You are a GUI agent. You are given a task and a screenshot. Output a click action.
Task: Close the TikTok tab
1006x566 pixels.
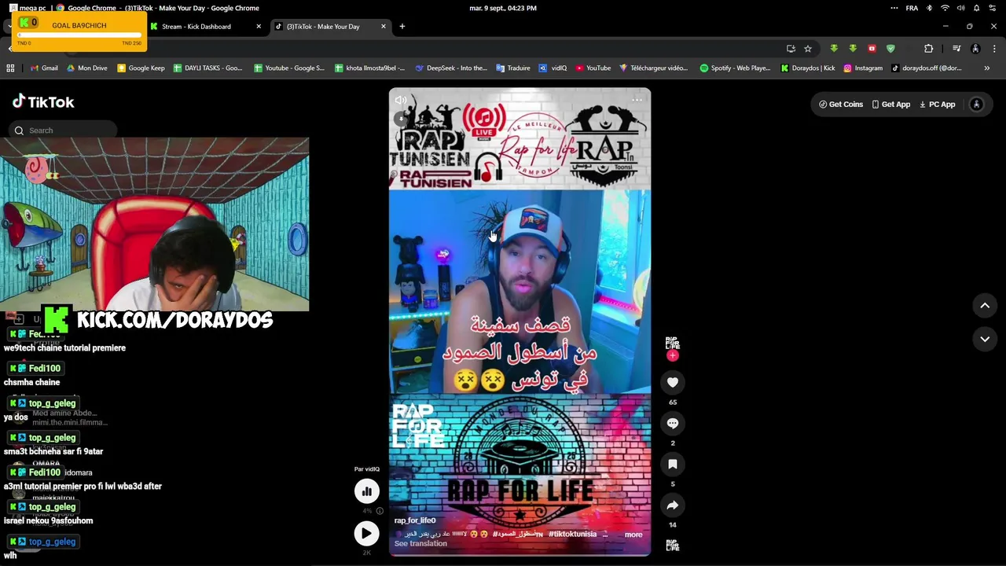[384, 27]
